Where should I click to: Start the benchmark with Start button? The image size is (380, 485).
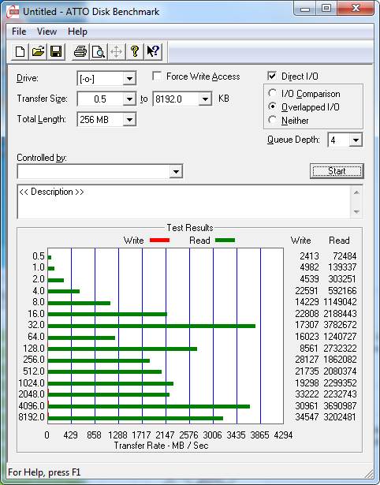(337, 171)
